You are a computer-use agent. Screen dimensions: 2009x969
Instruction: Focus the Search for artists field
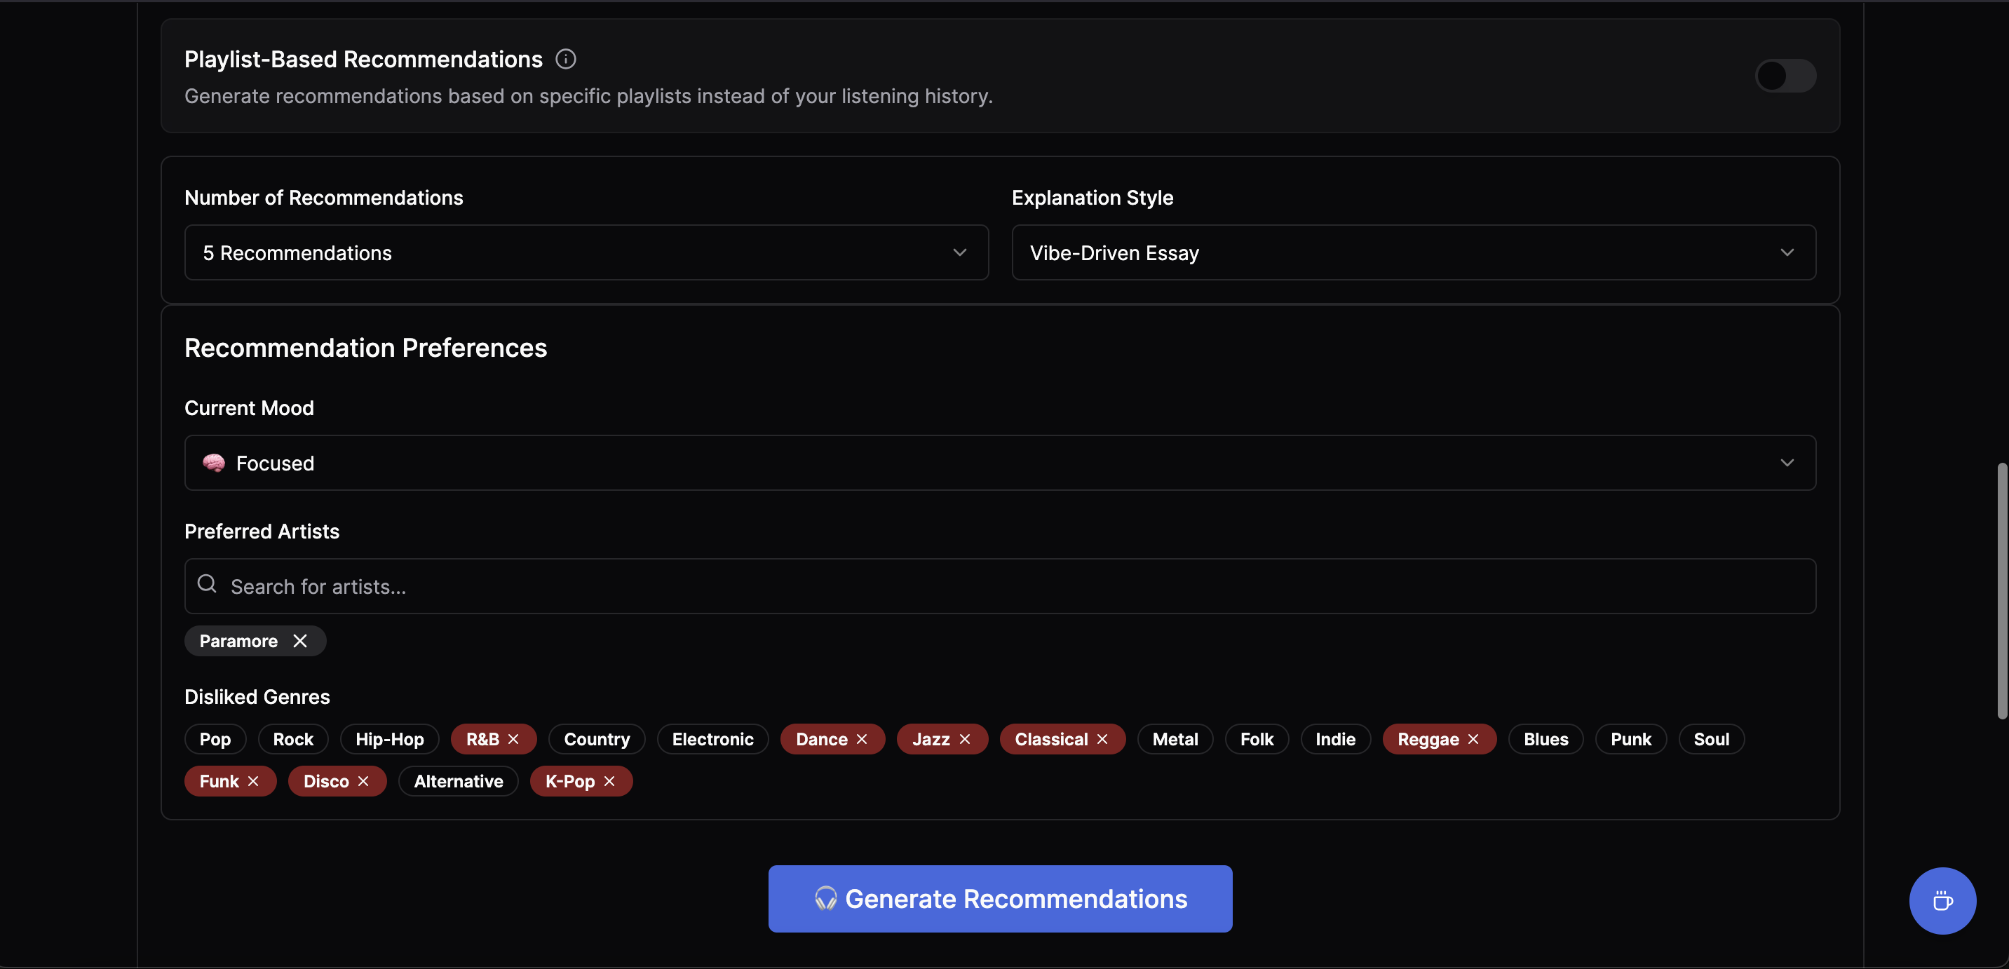click(x=1000, y=586)
